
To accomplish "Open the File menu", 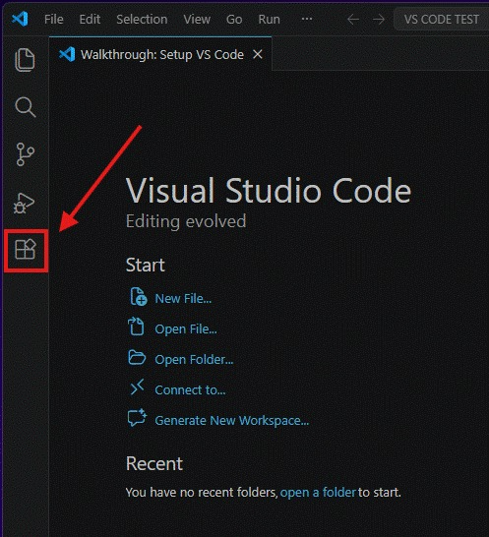I will coord(54,20).
